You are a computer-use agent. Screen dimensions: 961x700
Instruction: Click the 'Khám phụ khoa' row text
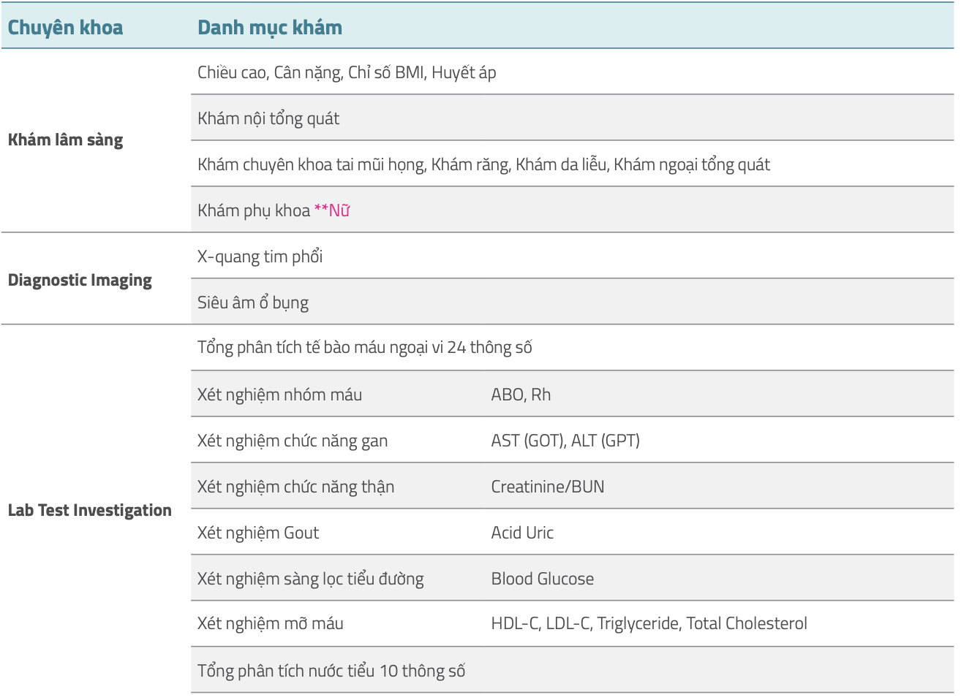point(254,210)
